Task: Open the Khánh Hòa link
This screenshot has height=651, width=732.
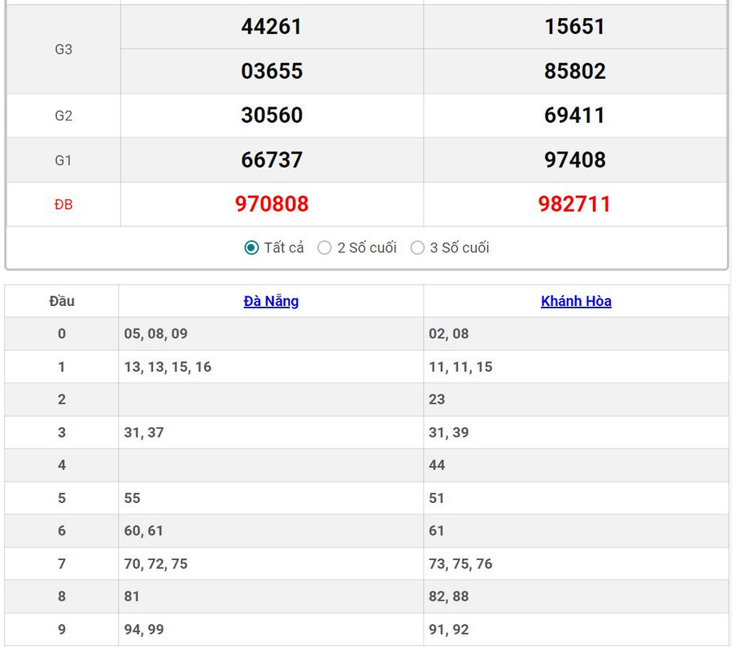Action: [x=576, y=301]
